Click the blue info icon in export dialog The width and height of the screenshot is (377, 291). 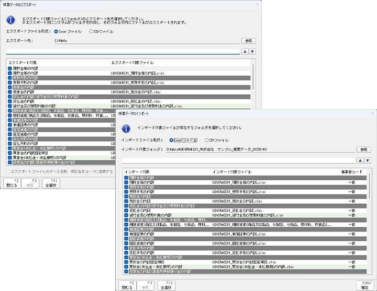click(10, 20)
